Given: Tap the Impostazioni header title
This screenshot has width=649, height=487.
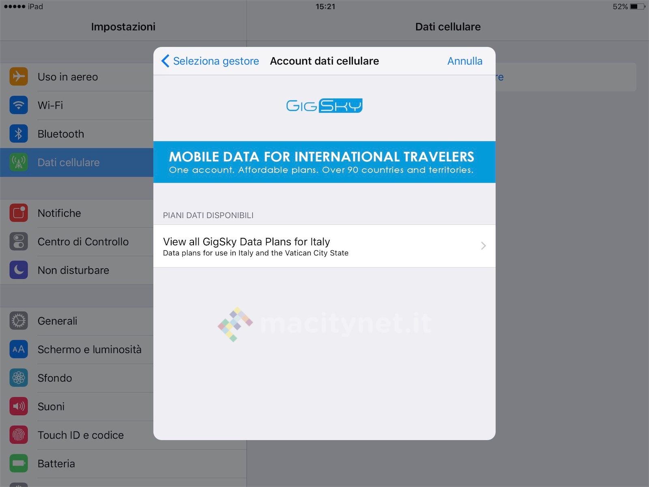Looking at the screenshot, I should [x=123, y=27].
